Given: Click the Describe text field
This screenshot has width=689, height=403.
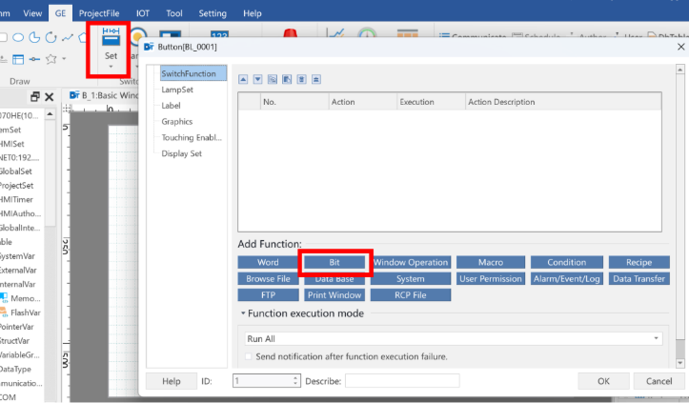Looking at the screenshot, I should (402, 380).
